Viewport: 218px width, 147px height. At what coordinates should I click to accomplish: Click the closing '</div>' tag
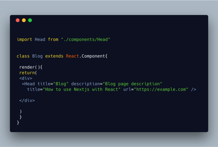coord(27,100)
